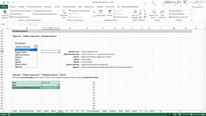The height and width of the screenshot is (116, 206).
Task: Open the Детальный план sheet tab
Action: pos(27,111)
